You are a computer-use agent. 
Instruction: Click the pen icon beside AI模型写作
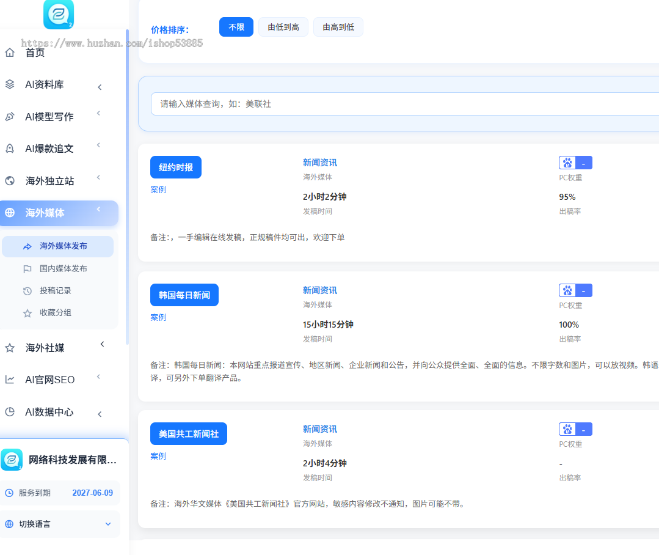click(10, 117)
